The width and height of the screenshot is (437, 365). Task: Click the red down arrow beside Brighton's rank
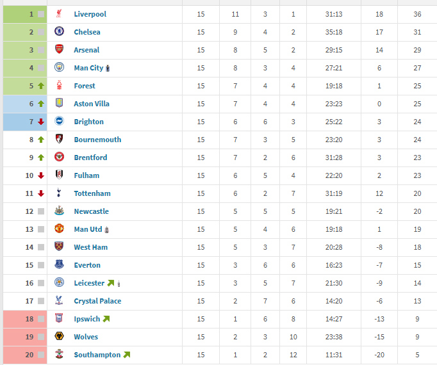(x=41, y=122)
